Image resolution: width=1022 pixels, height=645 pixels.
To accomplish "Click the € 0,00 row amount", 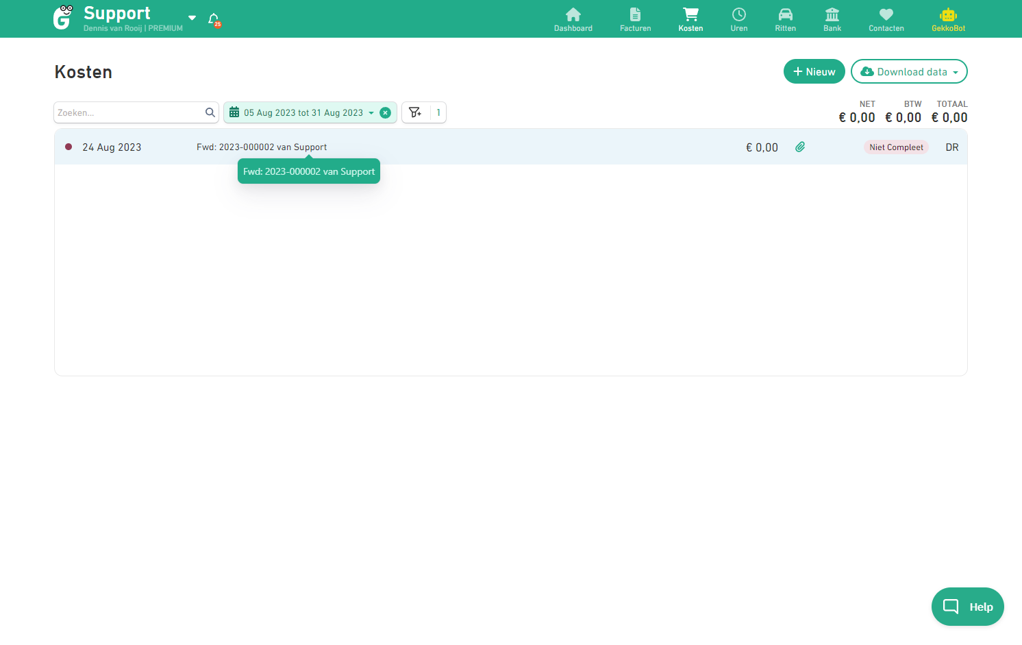I will [x=762, y=147].
